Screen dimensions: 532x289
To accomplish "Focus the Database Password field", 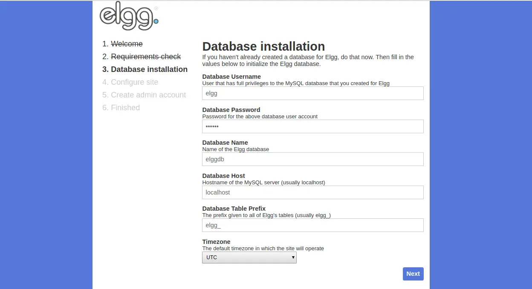I will 313,126.
